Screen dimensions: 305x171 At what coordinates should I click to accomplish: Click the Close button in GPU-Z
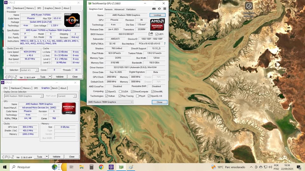pos(159,102)
